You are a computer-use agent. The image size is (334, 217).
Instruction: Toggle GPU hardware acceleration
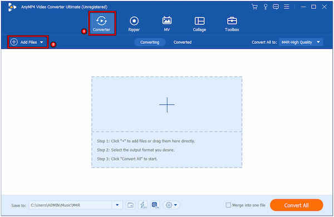point(155,205)
